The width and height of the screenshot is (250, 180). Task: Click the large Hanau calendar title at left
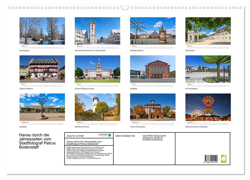click(37, 141)
